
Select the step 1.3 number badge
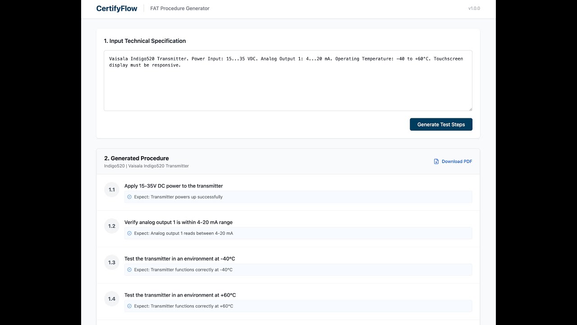[112, 262]
